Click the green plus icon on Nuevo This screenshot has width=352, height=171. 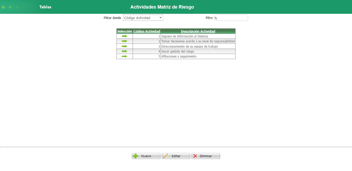(136, 156)
